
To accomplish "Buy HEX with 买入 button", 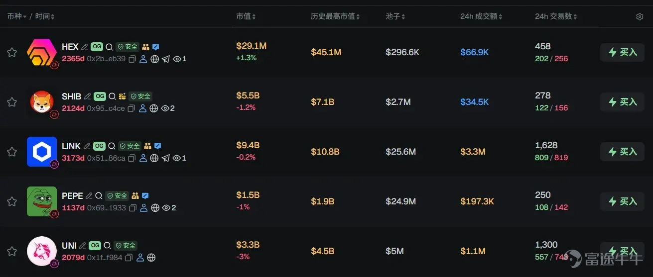I will (623, 52).
